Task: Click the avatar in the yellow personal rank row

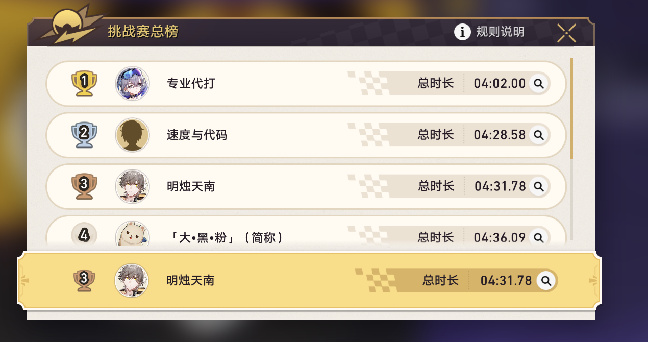Action: (132, 280)
